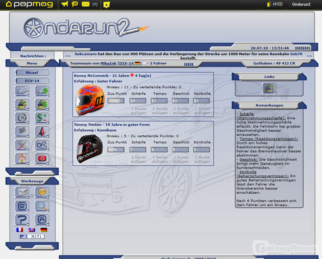Open the Ondarun2 account menu
322x259 pixels.
[301, 4]
